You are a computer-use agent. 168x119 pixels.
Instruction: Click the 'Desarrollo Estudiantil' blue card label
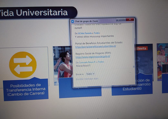(132, 85)
